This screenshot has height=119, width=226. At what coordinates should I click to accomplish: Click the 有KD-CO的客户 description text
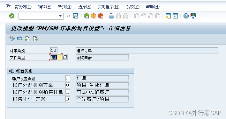pyautogui.click(x=93, y=92)
